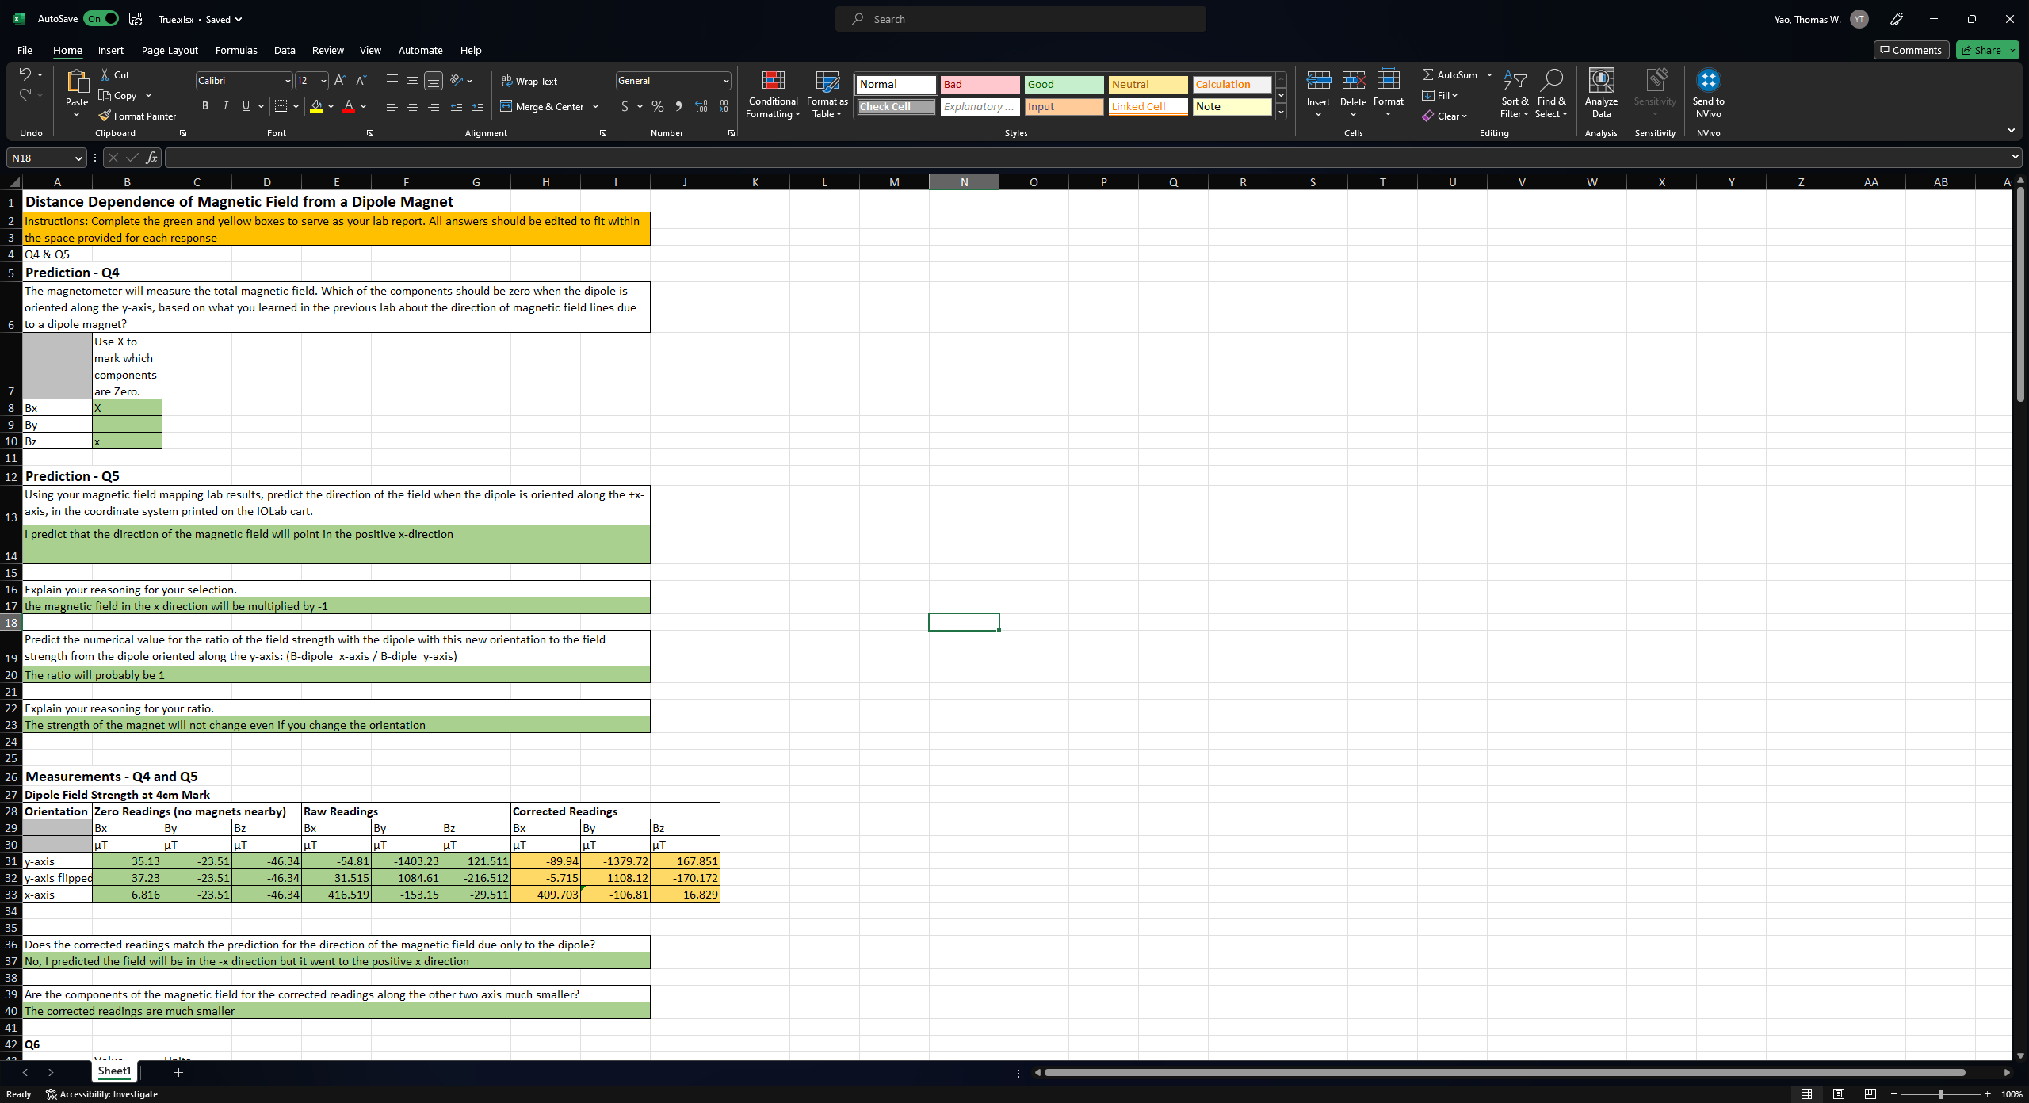Apply the yellow fill color swatch
This screenshot has width=2029, height=1103.
(316, 106)
